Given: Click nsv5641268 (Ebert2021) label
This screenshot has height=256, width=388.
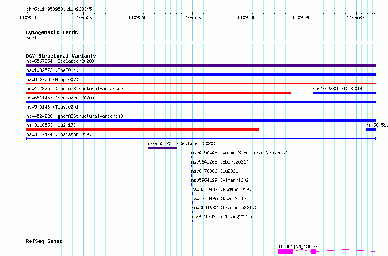Looking at the screenshot, I should coord(220,162).
